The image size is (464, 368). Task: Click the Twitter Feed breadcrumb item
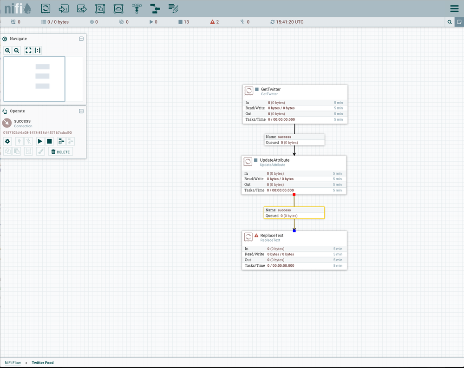coord(42,362)
